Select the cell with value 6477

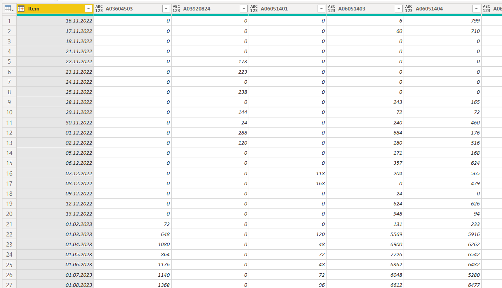tap(443, 285)
